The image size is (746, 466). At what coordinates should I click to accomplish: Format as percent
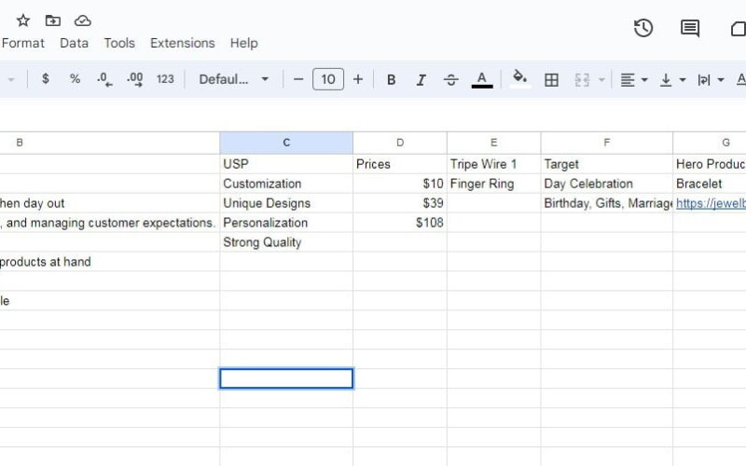(75, 79)
